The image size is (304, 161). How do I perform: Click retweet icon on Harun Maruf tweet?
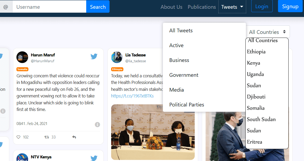47,137
